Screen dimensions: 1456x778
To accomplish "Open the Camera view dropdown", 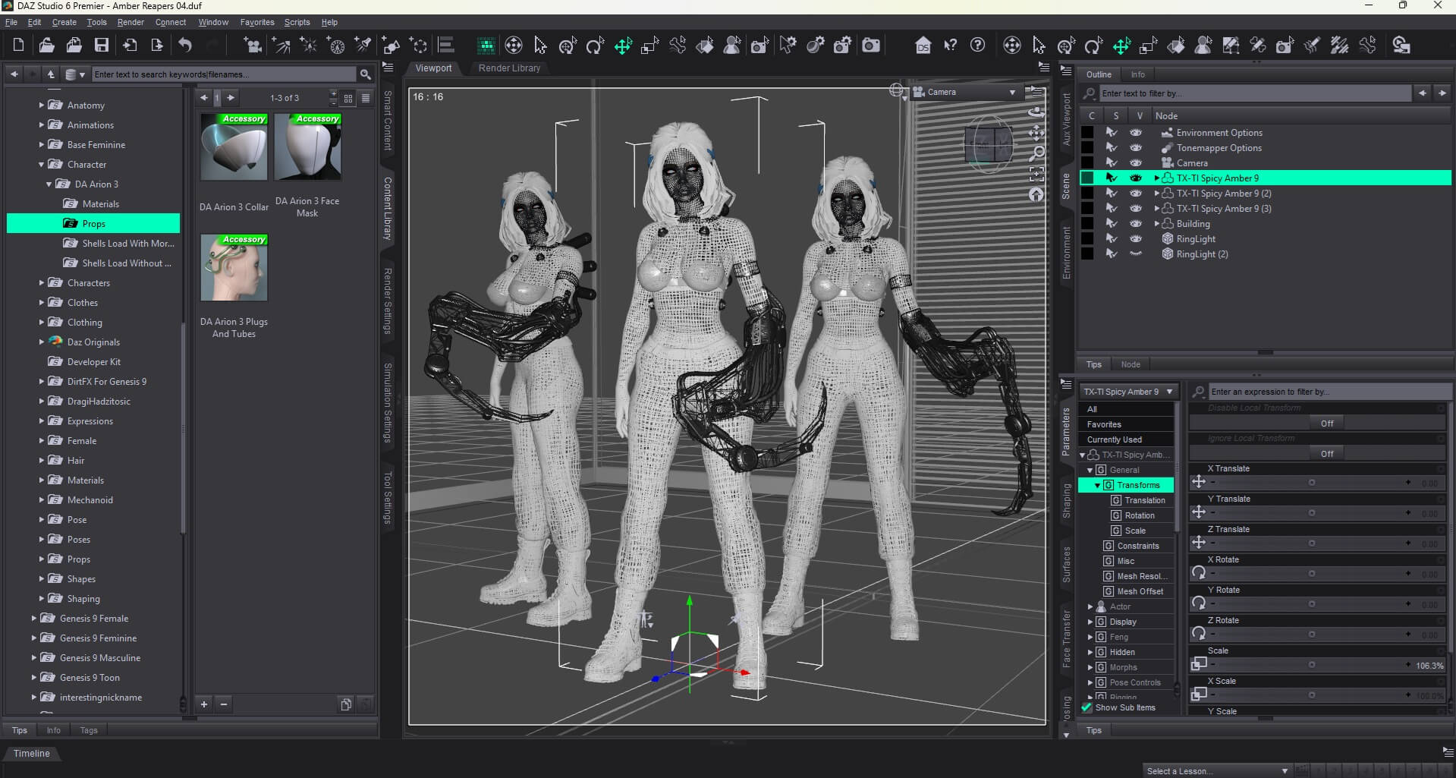I will [966, 92].
